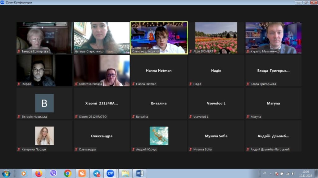Image resolution: width=318 pixels, height=178 pixels.
Task: Click the Zoom taskbar icon
Action: pos(110,173)
